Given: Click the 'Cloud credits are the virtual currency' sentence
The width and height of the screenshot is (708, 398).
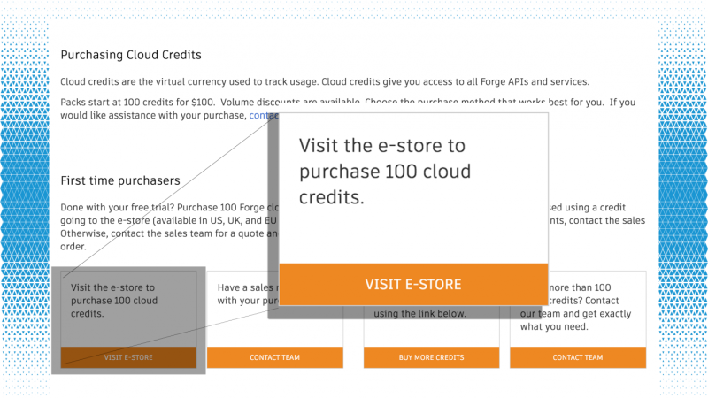Looking at the screenshot, I should (x=325, y=81).
